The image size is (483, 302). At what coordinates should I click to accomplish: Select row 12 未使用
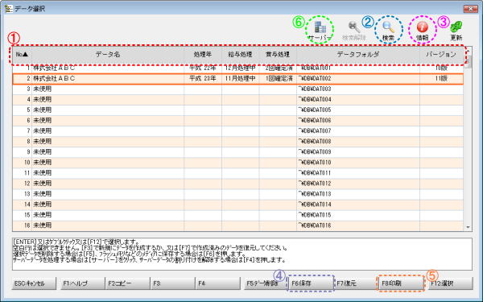pos(237,184)
